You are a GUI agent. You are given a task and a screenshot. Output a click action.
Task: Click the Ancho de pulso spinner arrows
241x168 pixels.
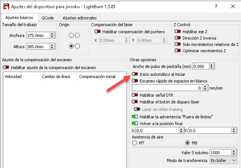point(212,66)
